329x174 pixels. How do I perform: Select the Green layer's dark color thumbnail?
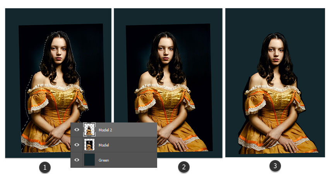pyautogui.click(x=89, y=160)
